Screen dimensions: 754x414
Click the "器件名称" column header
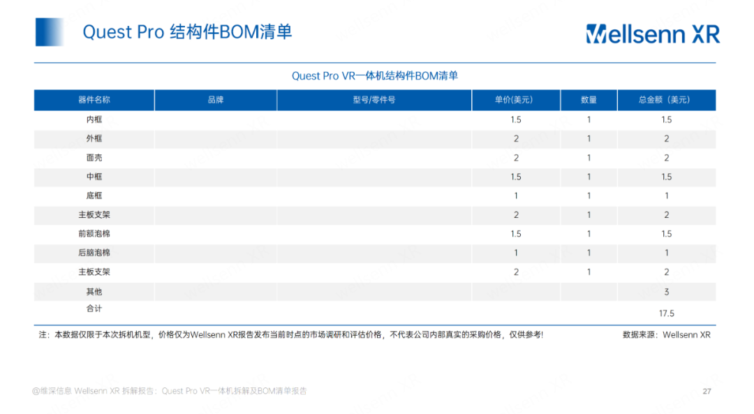click(94, 100)
